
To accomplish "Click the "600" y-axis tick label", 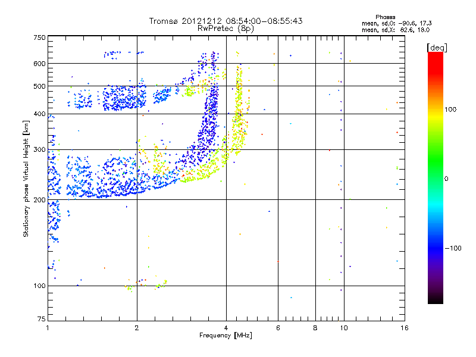I will (x=39, y=64).
